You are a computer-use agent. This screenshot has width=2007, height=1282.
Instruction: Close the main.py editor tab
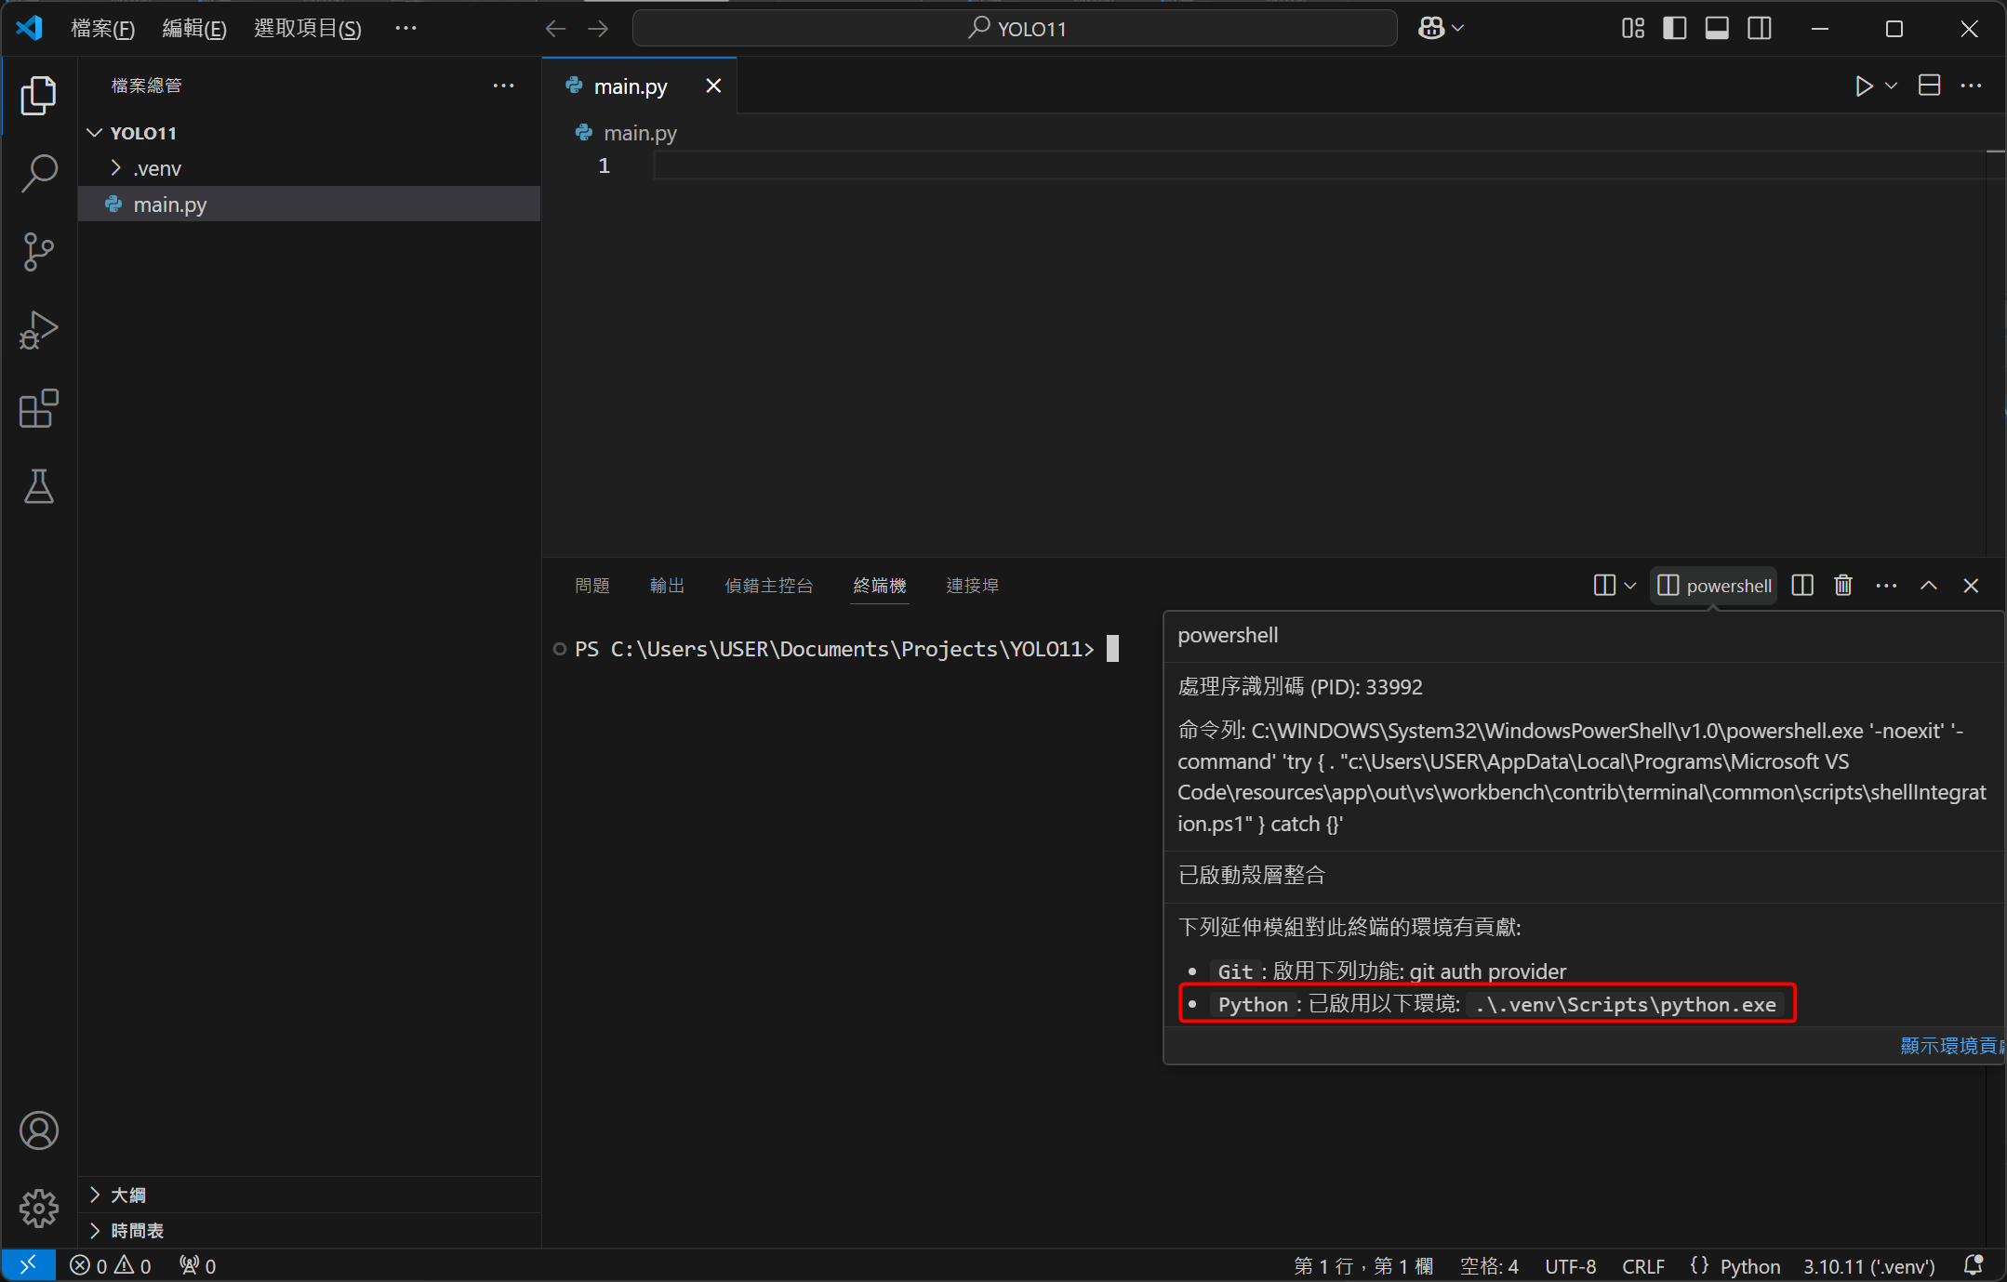(713, 86)
